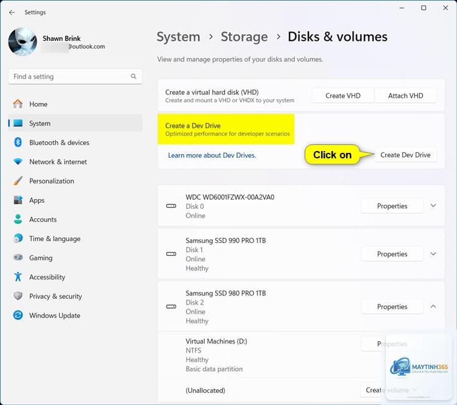Click the Network wifi icon

18,162
